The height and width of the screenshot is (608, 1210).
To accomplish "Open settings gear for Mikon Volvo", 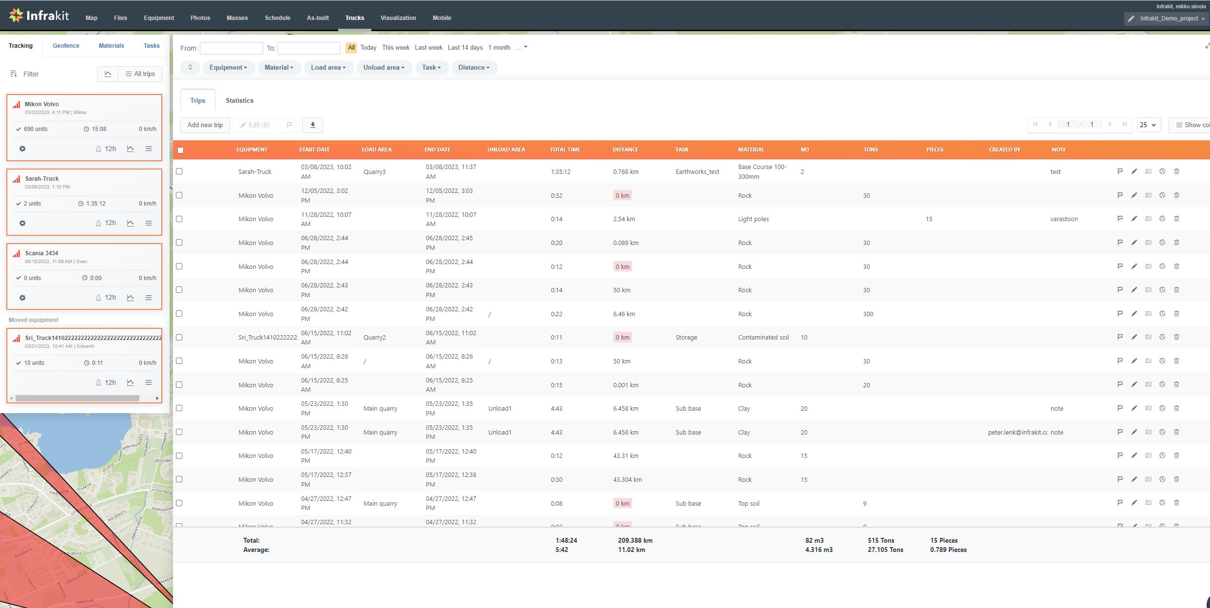I will (22, 149).
